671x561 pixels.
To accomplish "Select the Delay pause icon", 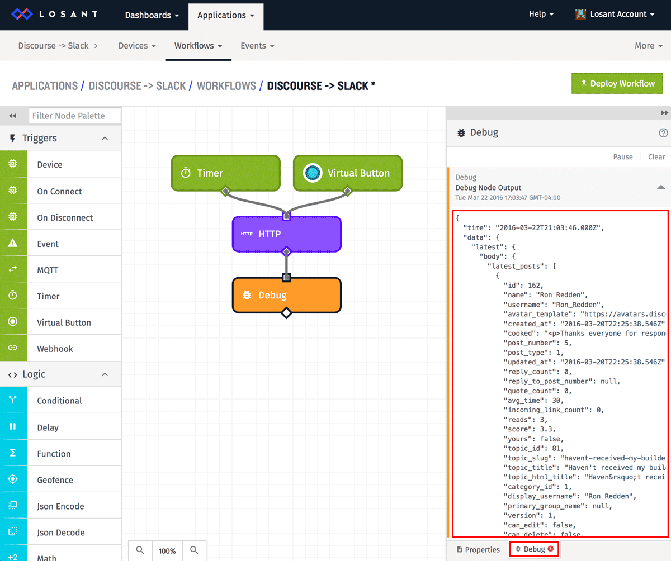I will tap(13, 427).
